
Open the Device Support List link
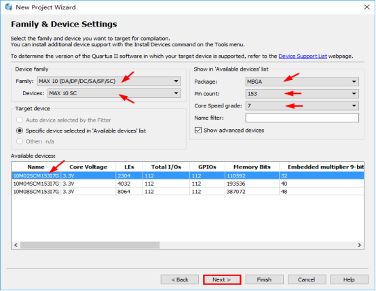click(x=303, y=56)
